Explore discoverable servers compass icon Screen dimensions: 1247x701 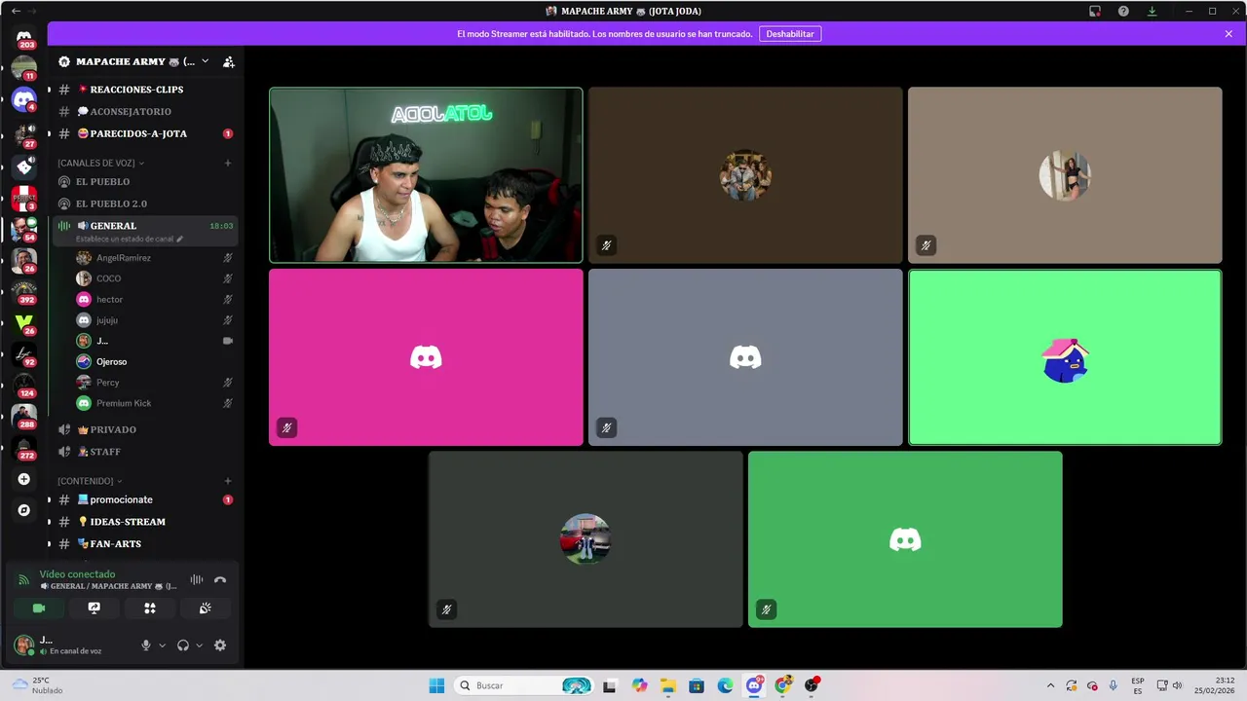[24, 510]
